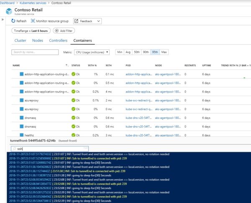Image resolution: width=251 pixels, height=203 pixels.
Task: Click the Ok checkmark in the 4 mc row
Action: 73,92
